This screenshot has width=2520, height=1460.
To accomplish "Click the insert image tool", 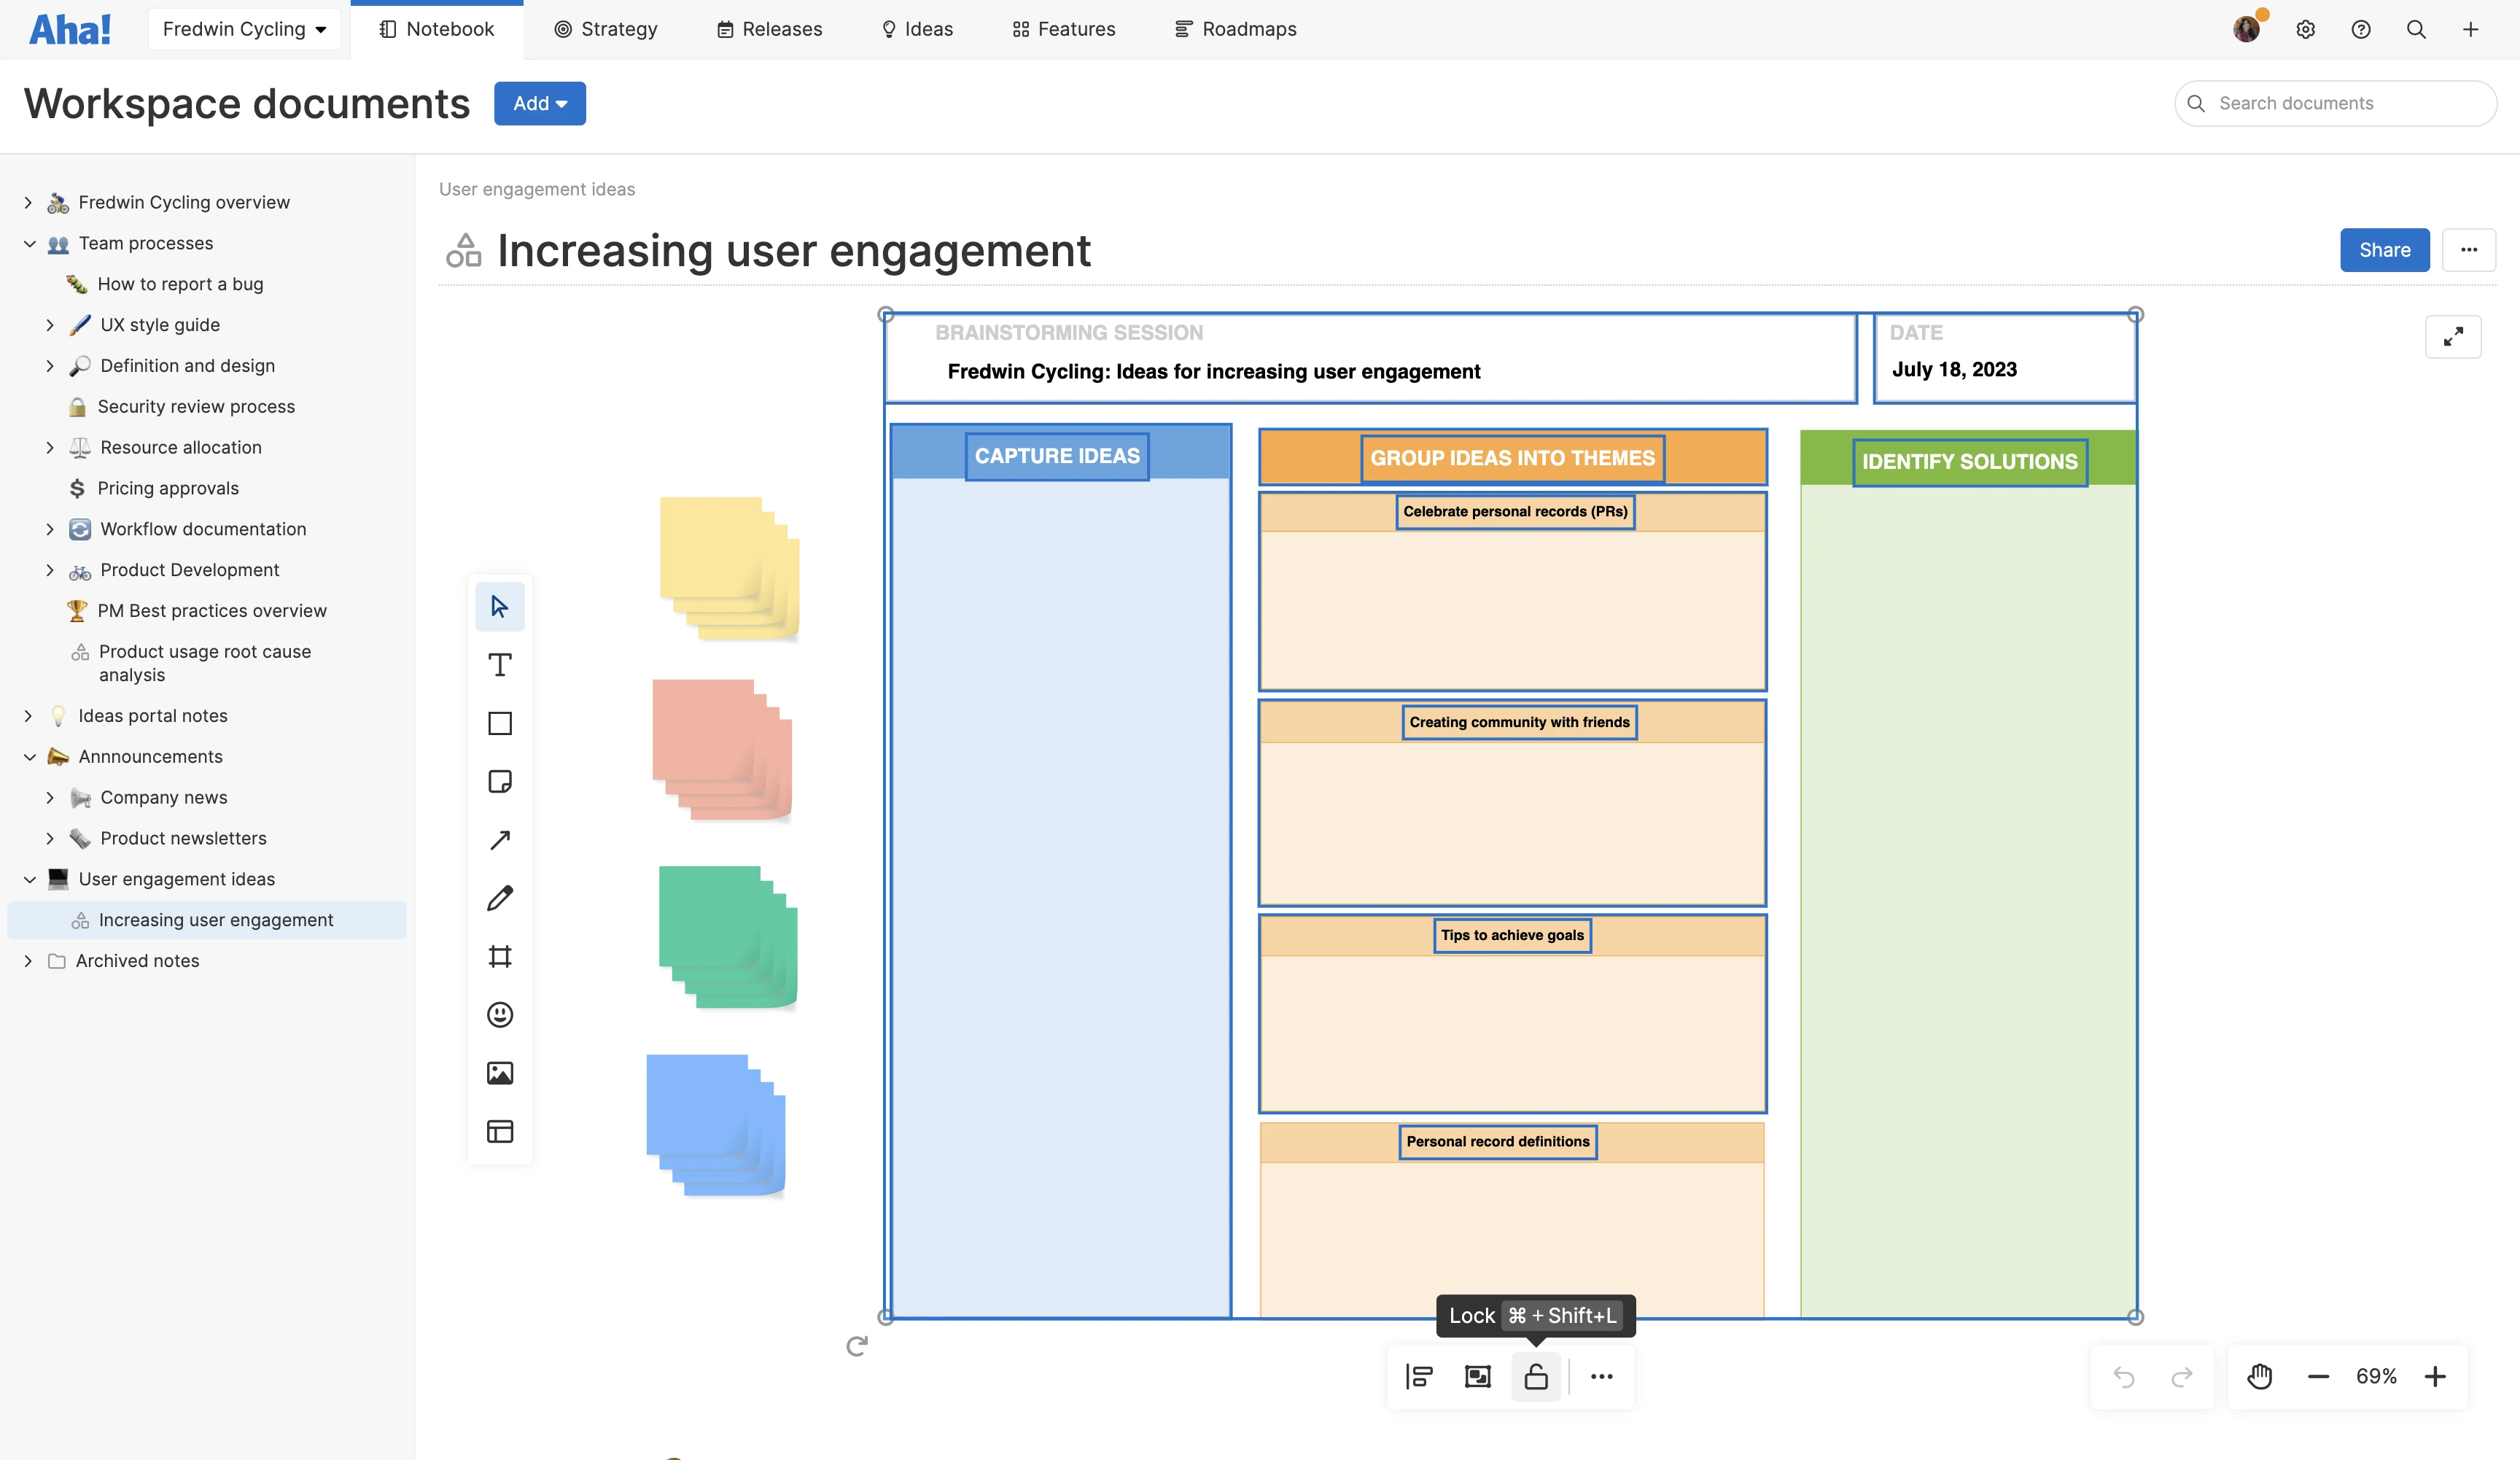I will tap(500, 1073).
